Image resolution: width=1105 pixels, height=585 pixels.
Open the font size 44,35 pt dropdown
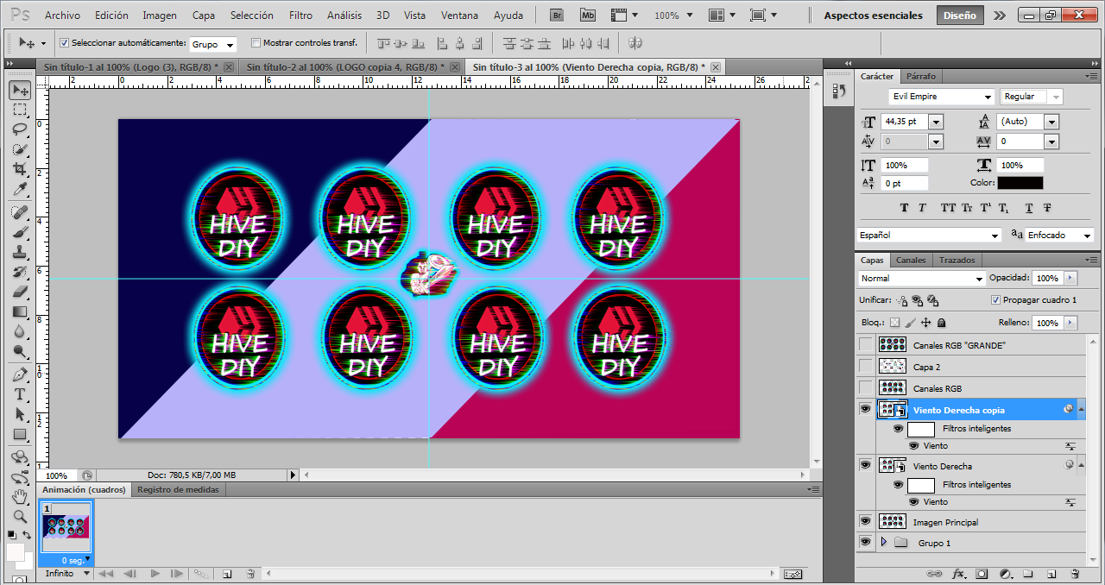point(936,123)
